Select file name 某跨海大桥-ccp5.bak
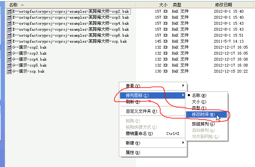Viewport: 255px width, 167px height. tap(71, 29)
